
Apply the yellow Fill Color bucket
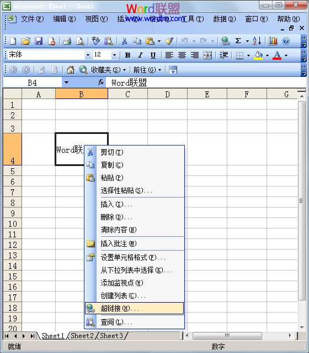(258, 55)
